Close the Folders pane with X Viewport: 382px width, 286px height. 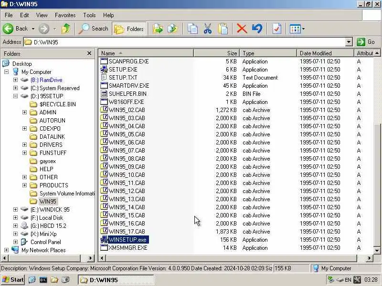[89, 53]
